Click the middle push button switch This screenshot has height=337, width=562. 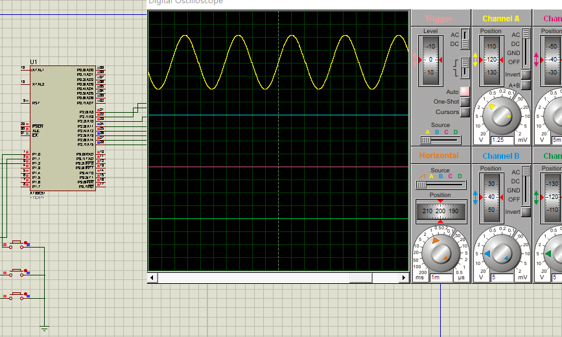click(16, 272)
